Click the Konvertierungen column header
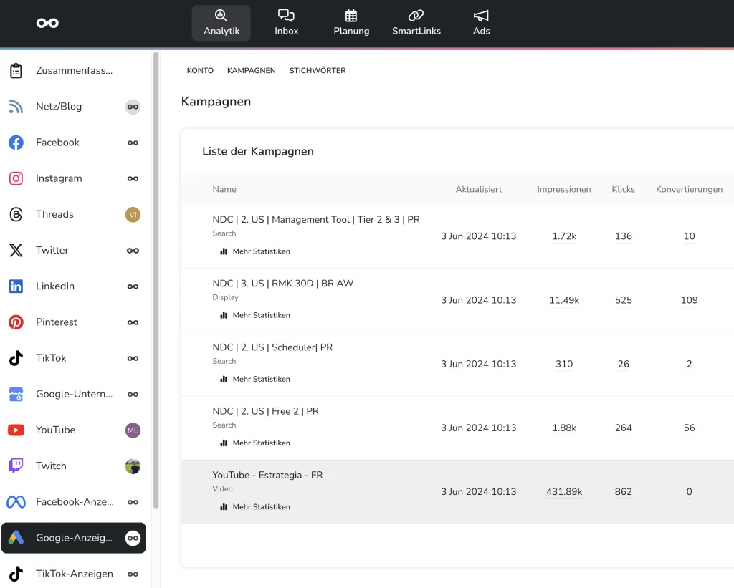The width and height of the screenshot is (734, 588). [x=689, y=190]
